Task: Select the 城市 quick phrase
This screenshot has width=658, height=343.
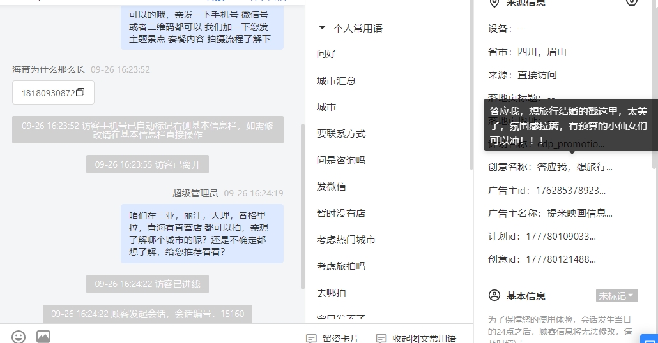Action: (x=326, y=107)
